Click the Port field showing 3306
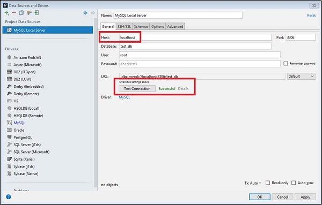Screen dimensions: 322x205 (301, 37)
